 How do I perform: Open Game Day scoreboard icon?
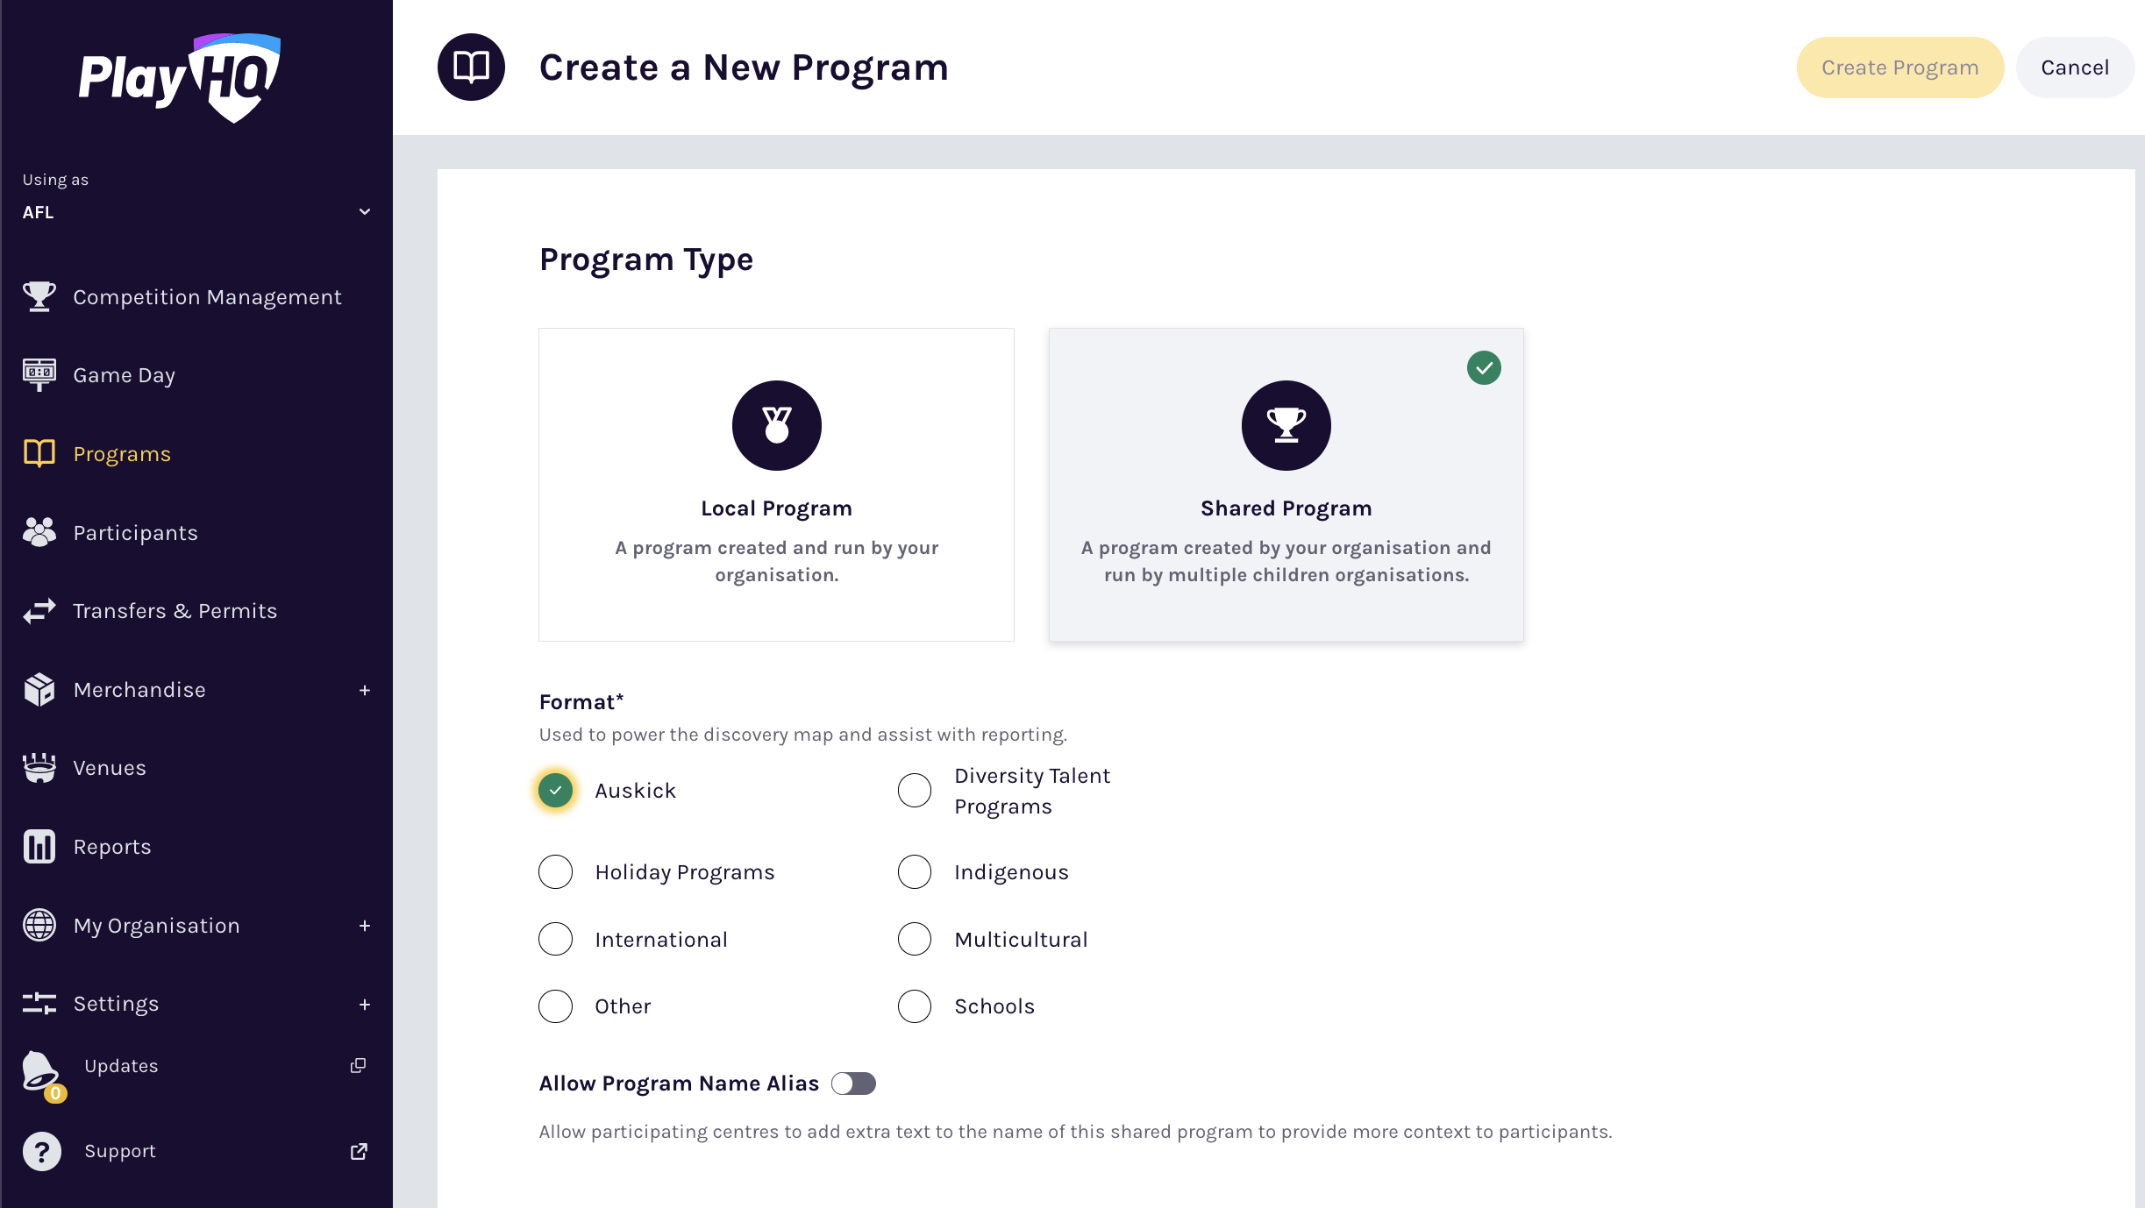39,375
